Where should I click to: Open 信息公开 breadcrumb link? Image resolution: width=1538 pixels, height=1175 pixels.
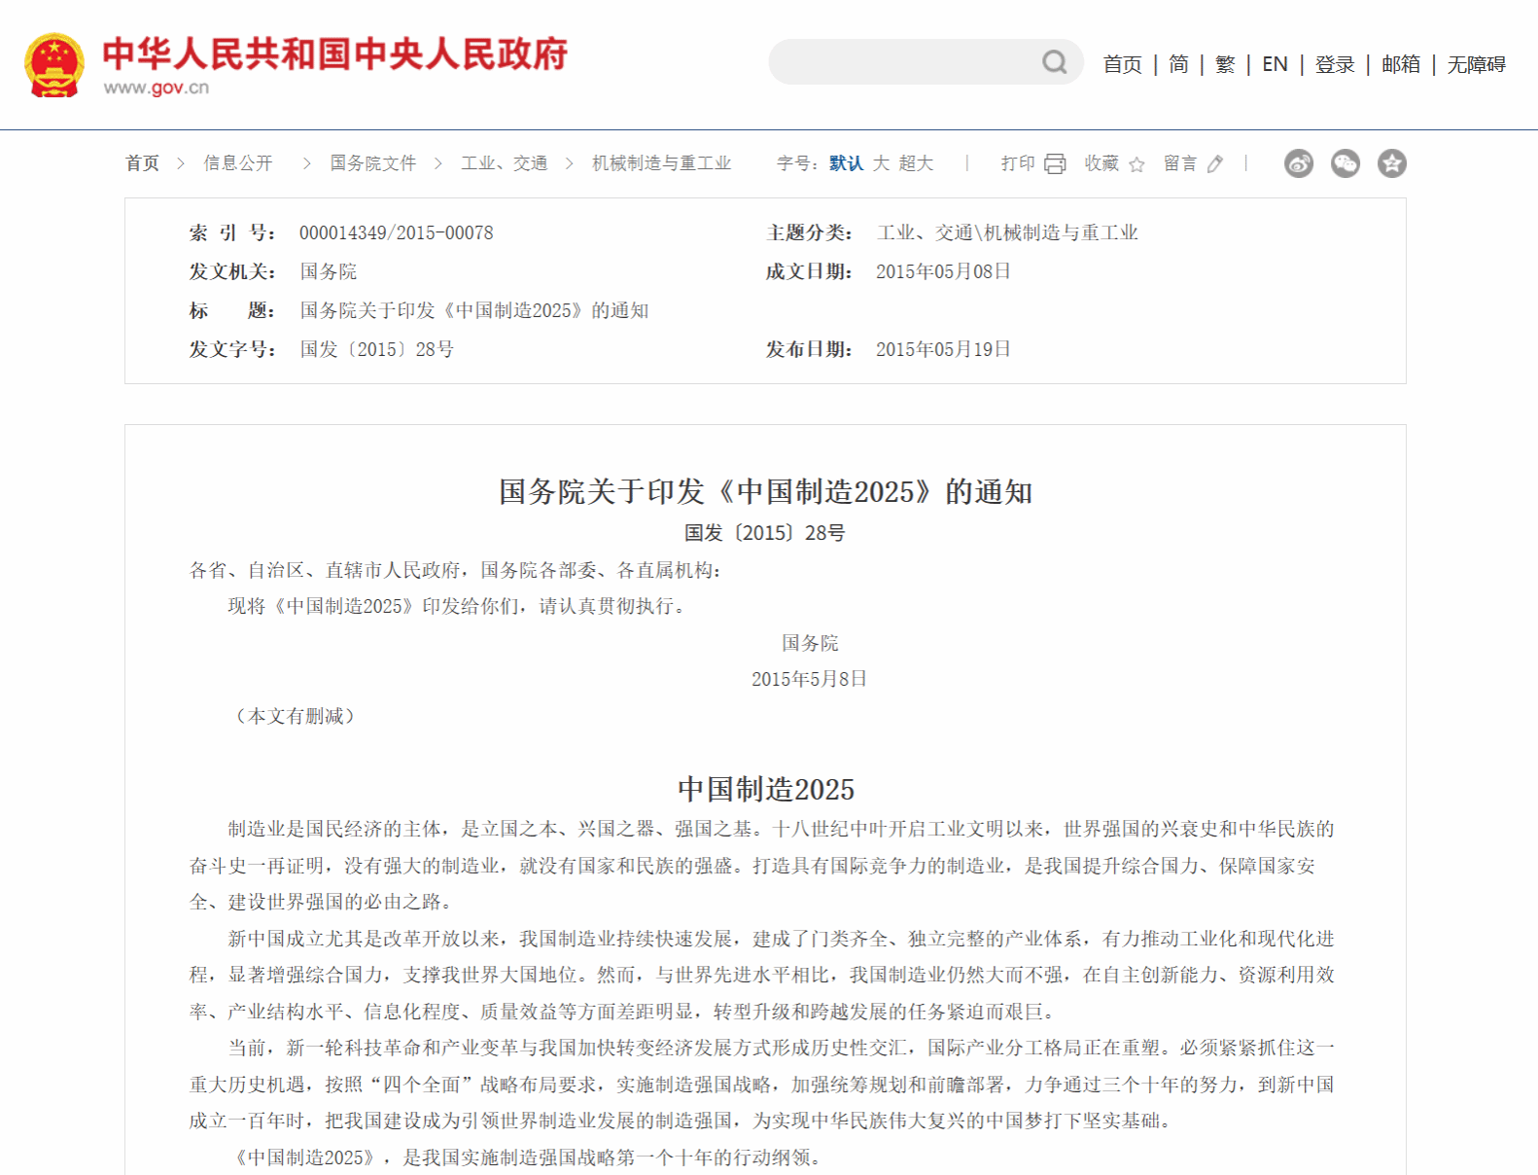click(x=238, y=163)
